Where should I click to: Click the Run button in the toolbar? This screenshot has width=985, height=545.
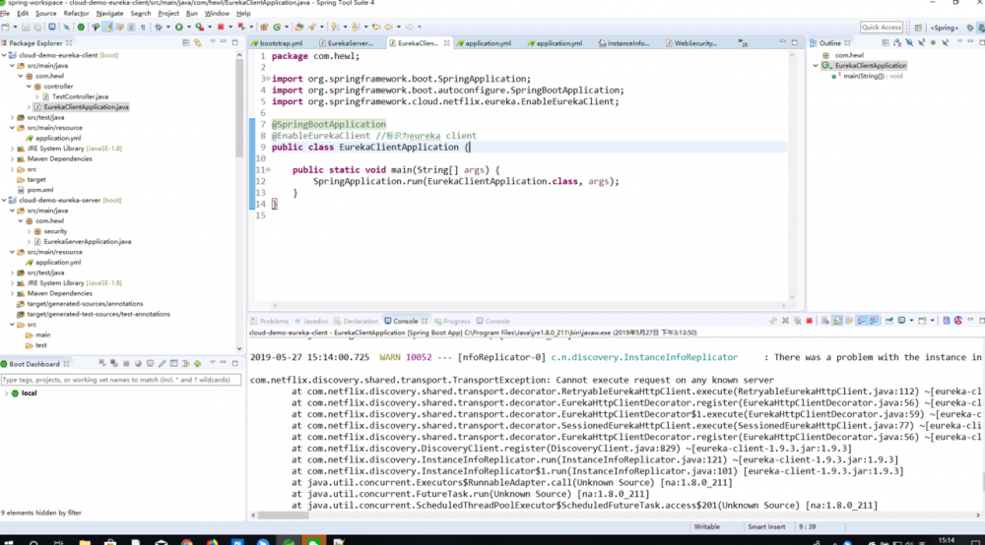[x=177, y=28]
